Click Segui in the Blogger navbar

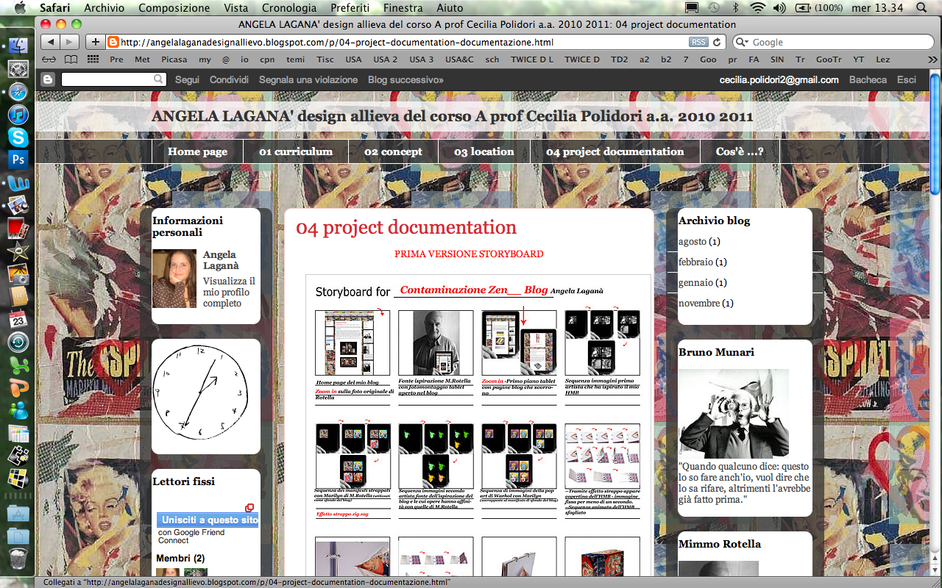187,79
